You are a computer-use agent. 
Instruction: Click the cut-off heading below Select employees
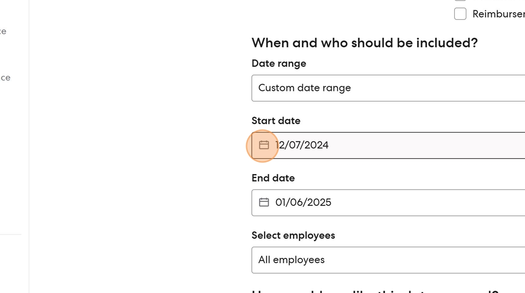375,291
